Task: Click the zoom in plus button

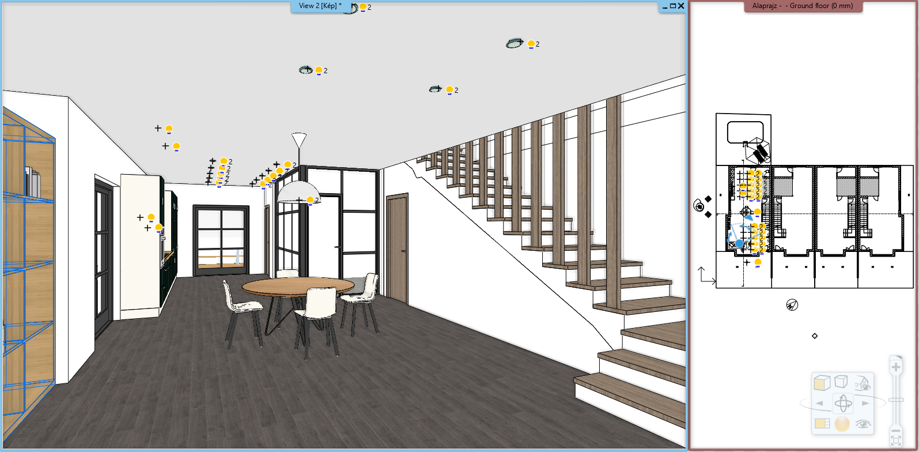Action: 895,367
